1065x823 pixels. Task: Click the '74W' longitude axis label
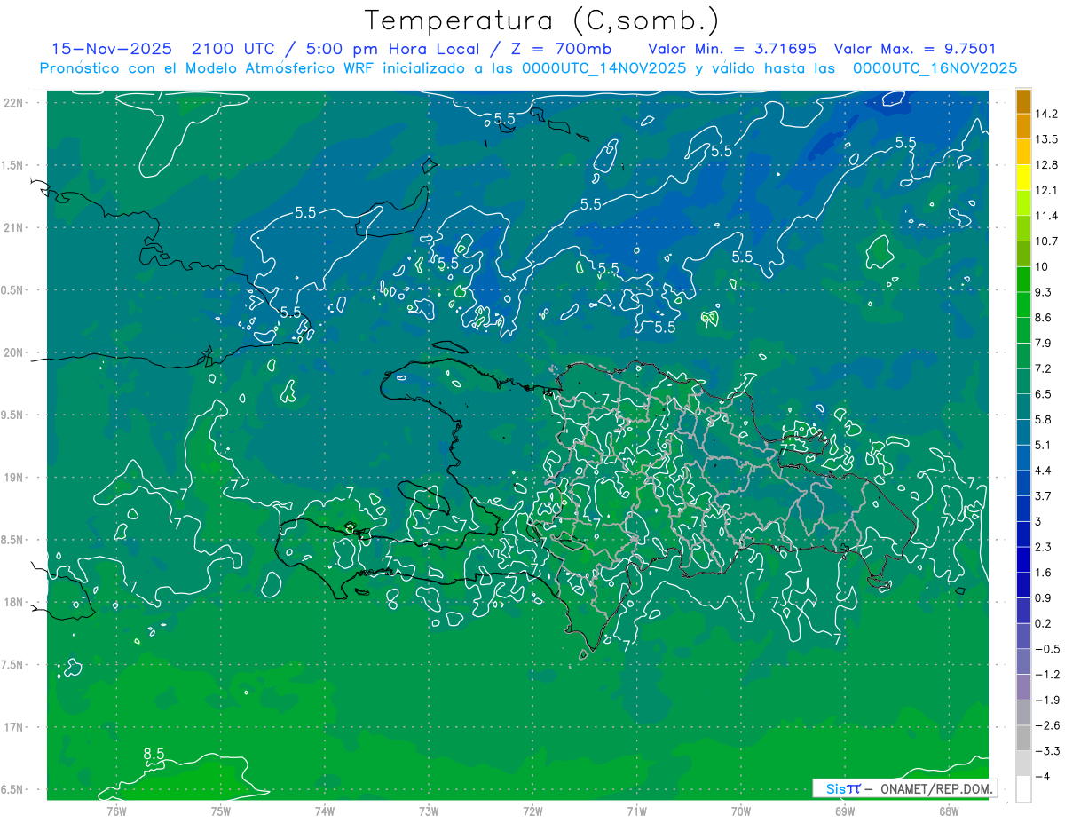[x=325, y=811]
